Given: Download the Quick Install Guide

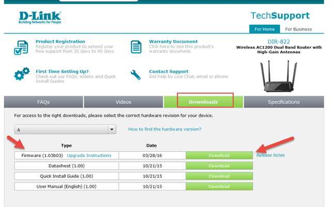Looking at the screenshot, I should point(219,176).
